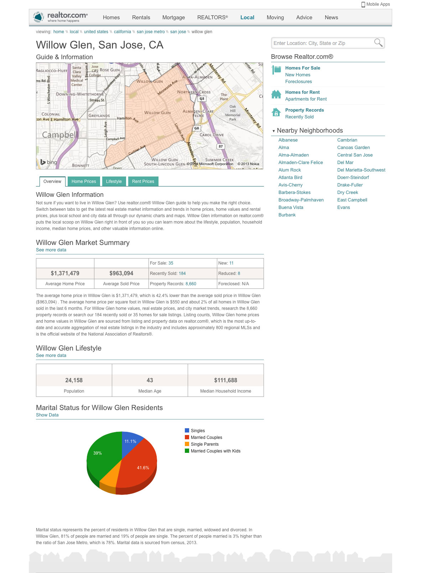Screen dimensions: 421x573
Task: Open the Foreclosures link
Action: (x=298, y=82)
